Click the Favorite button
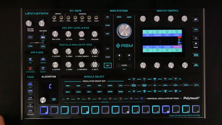The image size is (222, 125). click(x=129, y=17)
